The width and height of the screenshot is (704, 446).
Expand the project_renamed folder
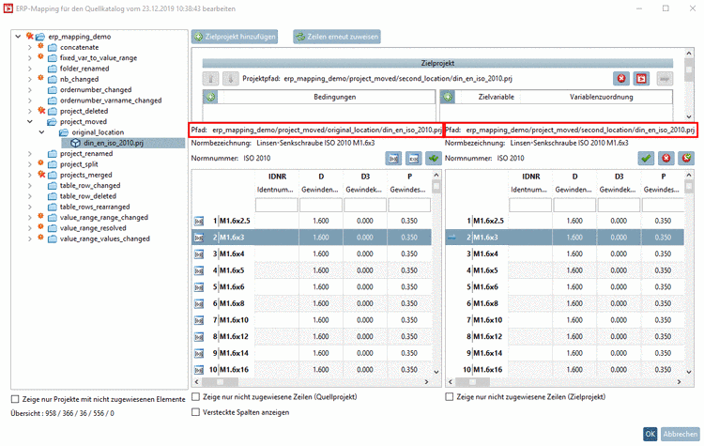coord(30,154)
